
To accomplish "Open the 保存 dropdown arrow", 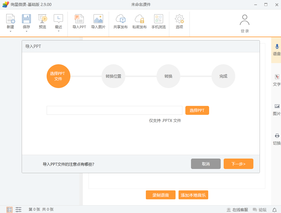I will [26, 32].
